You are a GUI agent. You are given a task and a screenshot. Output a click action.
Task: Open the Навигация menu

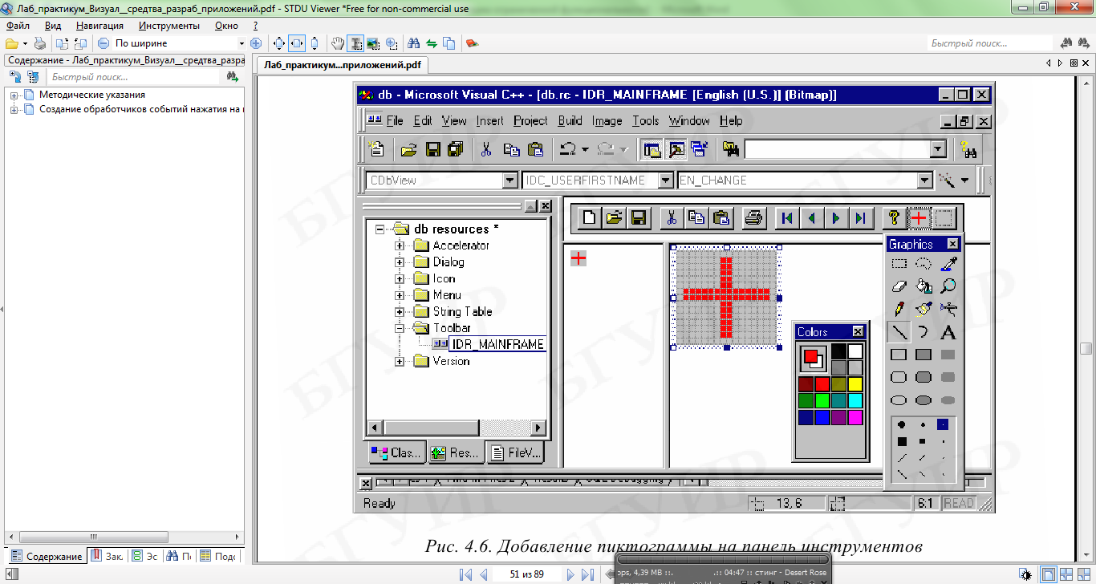pyautogui.click(x=99, y=26)
